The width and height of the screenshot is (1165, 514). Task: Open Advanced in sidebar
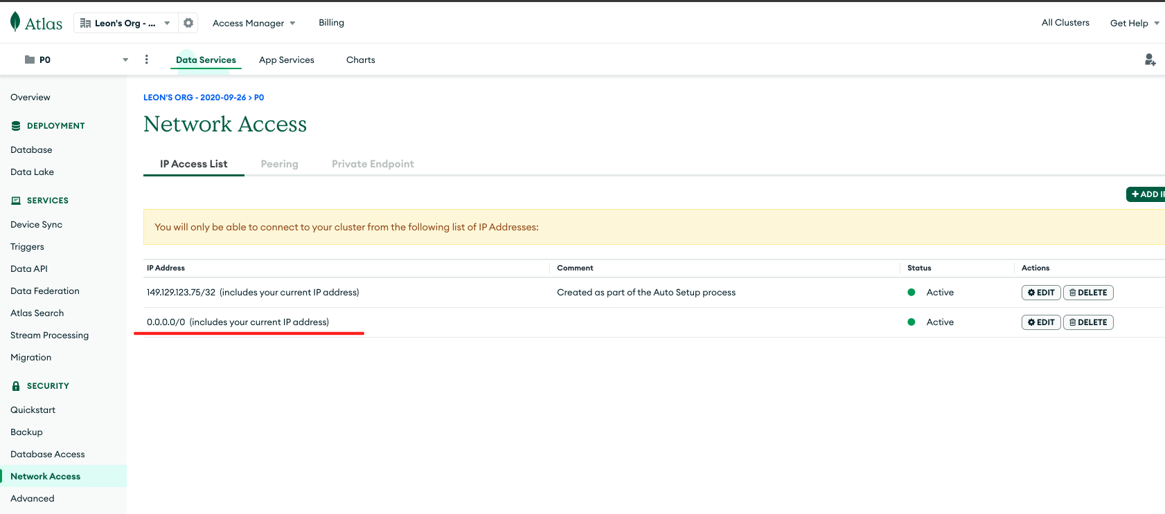coord(32,499)
